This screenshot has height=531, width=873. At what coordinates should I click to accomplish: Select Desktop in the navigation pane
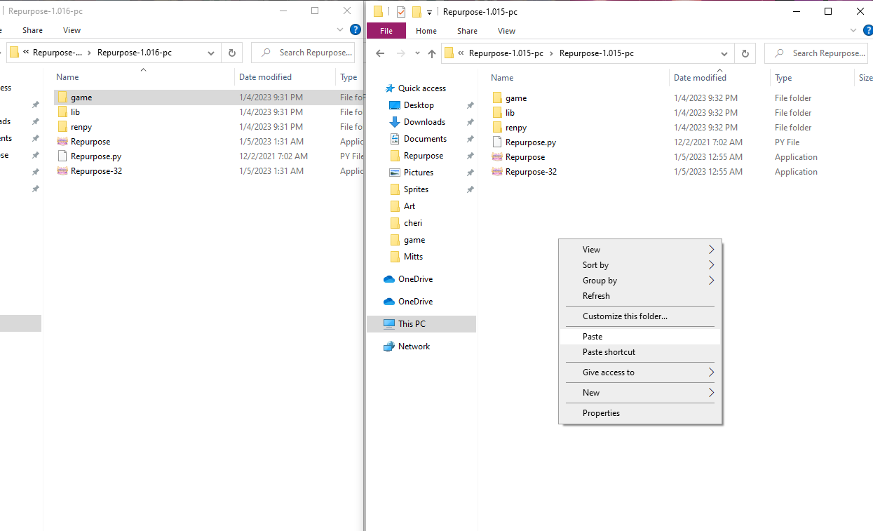(x=419, y=105)
